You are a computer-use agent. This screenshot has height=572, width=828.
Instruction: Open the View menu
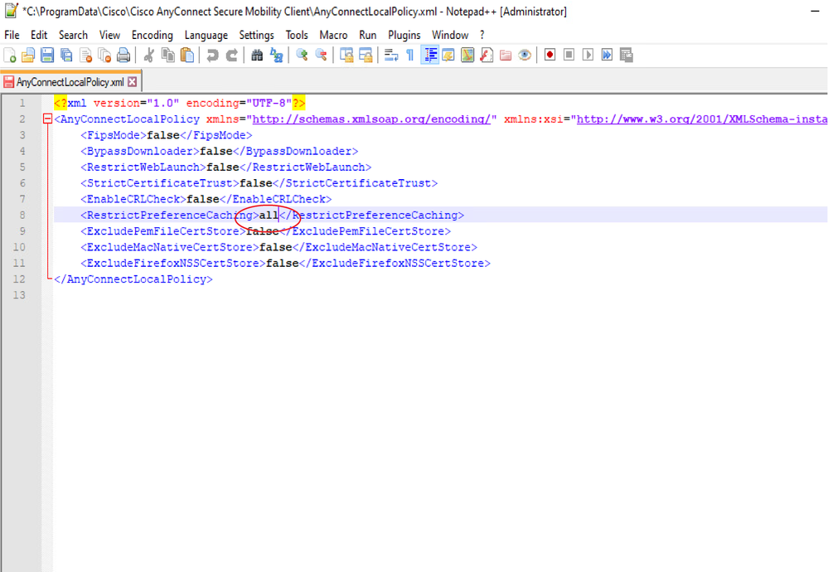(109, 35)
